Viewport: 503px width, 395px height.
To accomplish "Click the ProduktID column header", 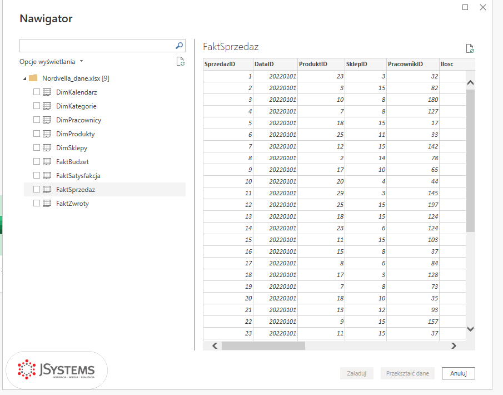I will 321,64.
